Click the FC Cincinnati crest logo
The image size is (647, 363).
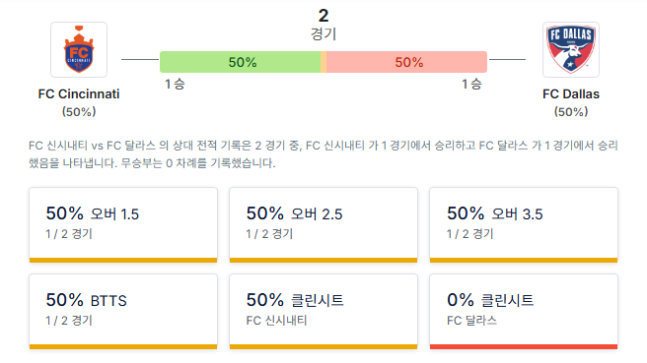pyautogui.click(x=79, y=50)
